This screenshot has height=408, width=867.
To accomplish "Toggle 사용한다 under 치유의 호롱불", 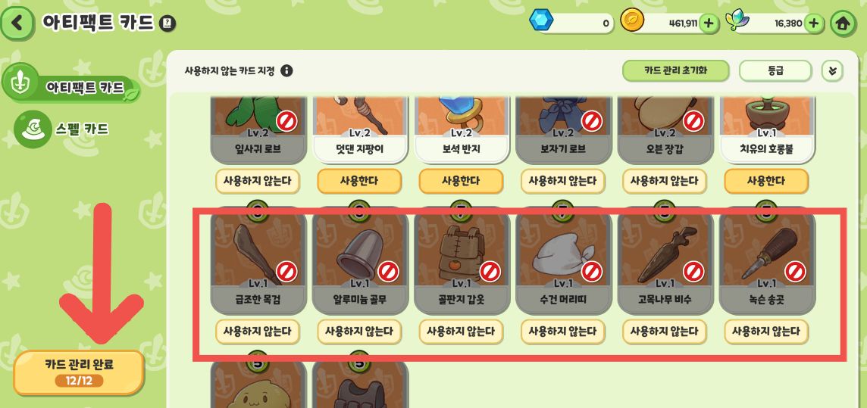I will point(766,181).
